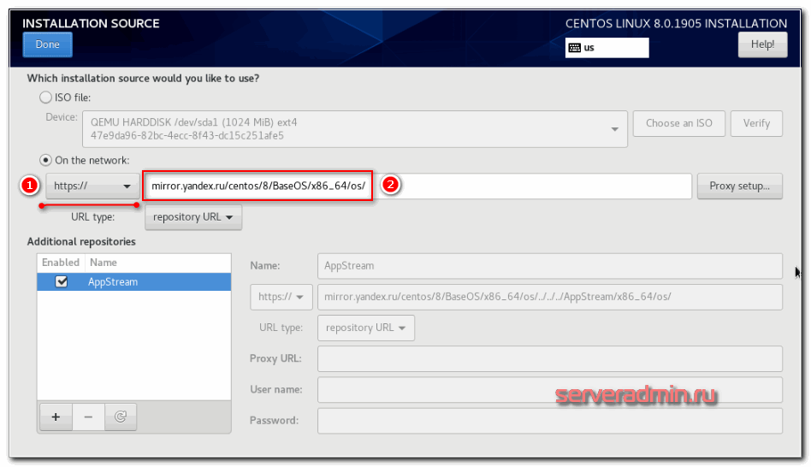Toggle the AppStream enabled checkbox
The image size is (811, 467).
61,281
